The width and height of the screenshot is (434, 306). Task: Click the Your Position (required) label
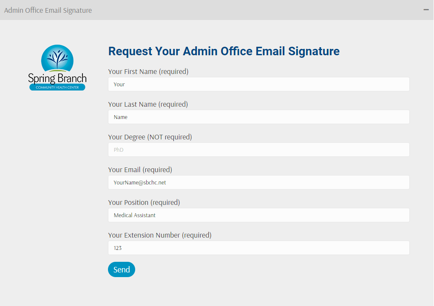pos(144,202)
